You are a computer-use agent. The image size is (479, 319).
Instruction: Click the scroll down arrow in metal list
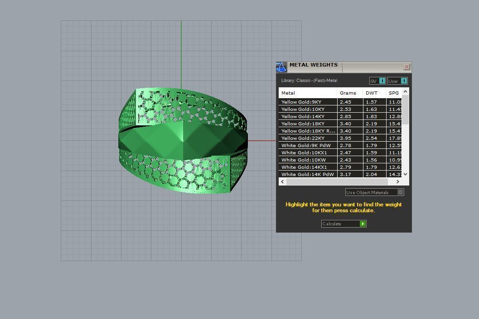coord(406,174)
